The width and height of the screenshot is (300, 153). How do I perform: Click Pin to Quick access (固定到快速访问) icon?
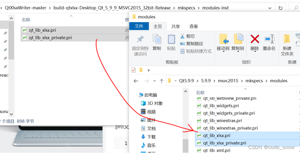tap(141, 39)
